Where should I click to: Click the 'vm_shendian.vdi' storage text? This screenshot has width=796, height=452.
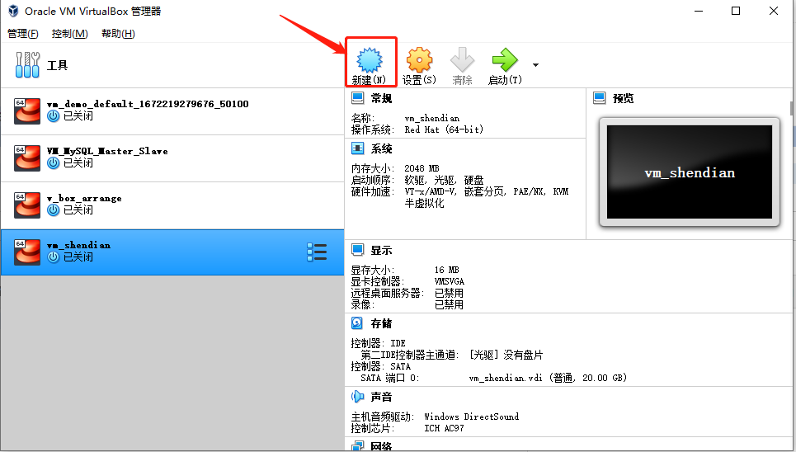click(506, 378)
